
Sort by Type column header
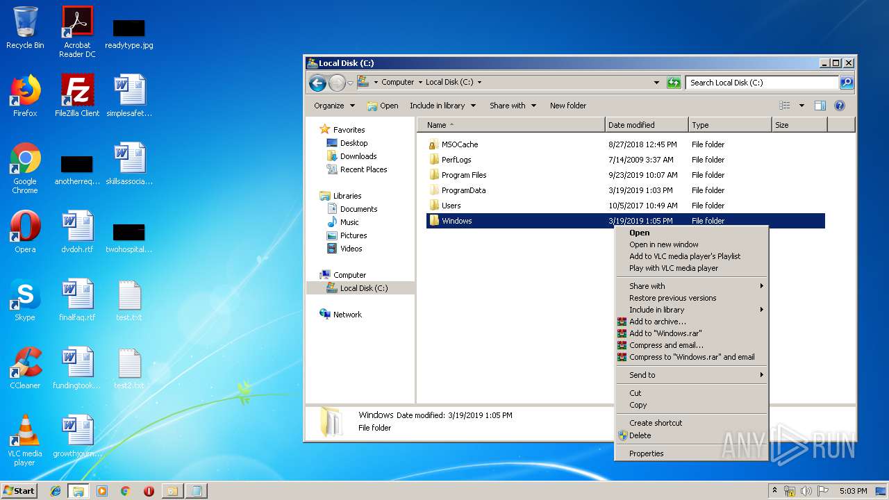pyautogui.click(x=730, y=125)
